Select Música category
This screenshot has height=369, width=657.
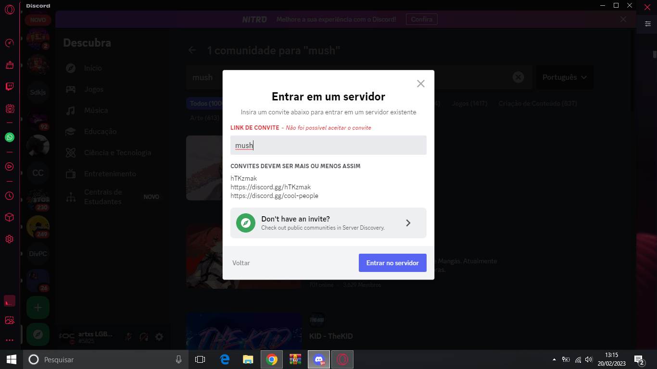(113, 111)
